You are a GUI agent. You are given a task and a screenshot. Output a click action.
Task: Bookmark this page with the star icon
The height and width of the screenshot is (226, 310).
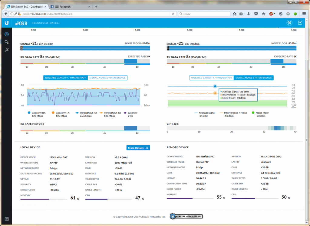[x=234, y=14]
